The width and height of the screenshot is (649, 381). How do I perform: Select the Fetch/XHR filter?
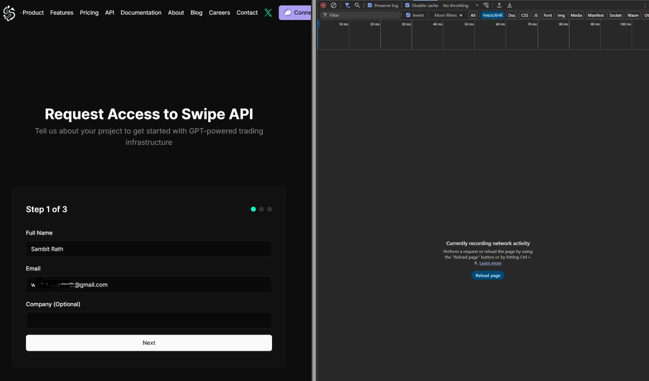(x=493, y=15)
